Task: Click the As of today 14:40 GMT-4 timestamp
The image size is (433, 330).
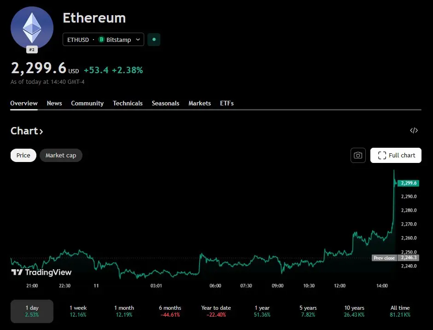Action: pos(47,82)
